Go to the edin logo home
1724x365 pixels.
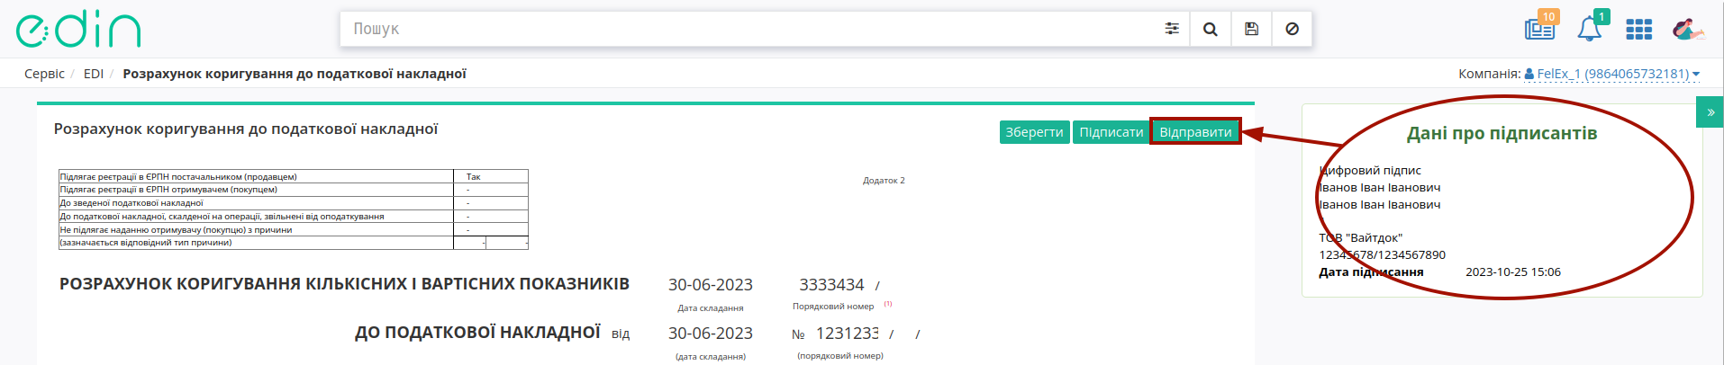(x=78, y=31)
